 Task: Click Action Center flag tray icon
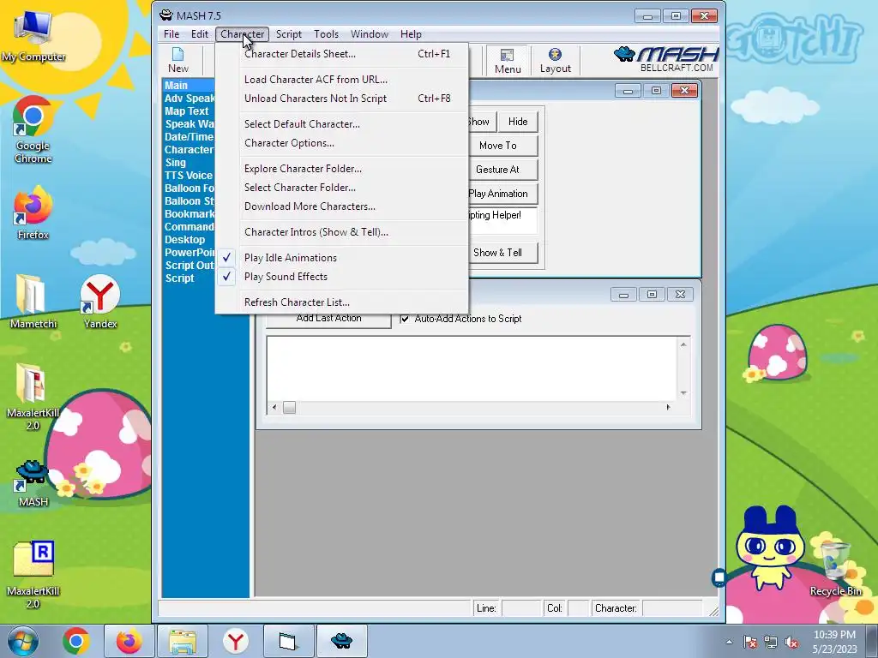pyautogui.click(x=749, y=642)
